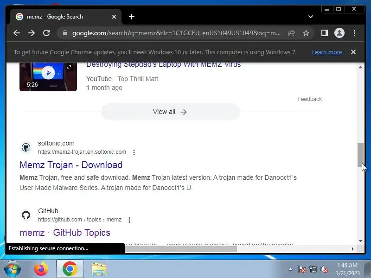Click the softonic.com site name

point(56,143)
